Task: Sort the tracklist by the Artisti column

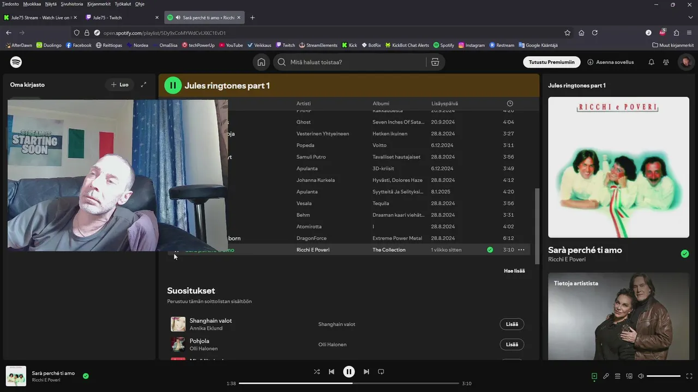Action: point(304,103)
